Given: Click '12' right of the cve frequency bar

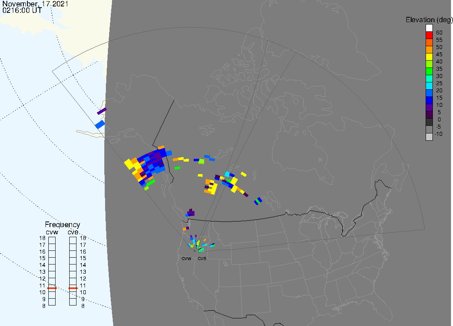Looking at the screenshot, I should point(83,279).
